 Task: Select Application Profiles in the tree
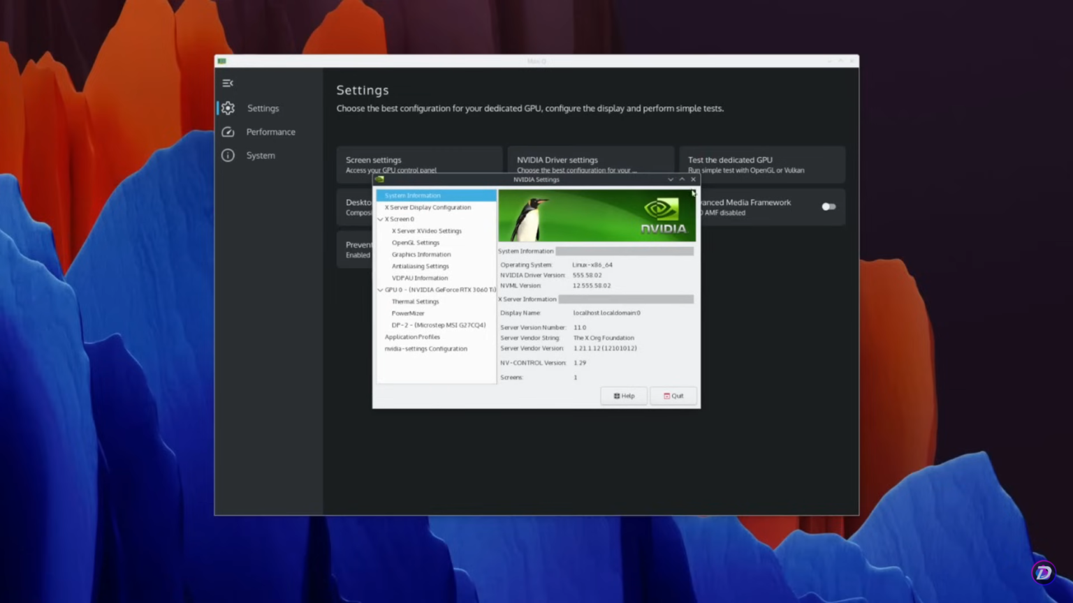click(x=412, y=337)
